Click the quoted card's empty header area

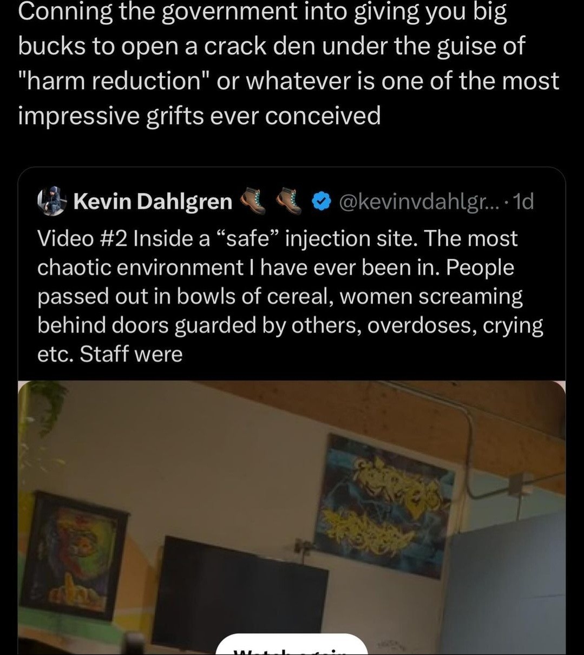tap(549, 201)
